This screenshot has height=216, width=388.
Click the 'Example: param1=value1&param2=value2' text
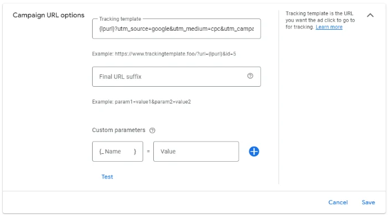[x=141, y=102]
